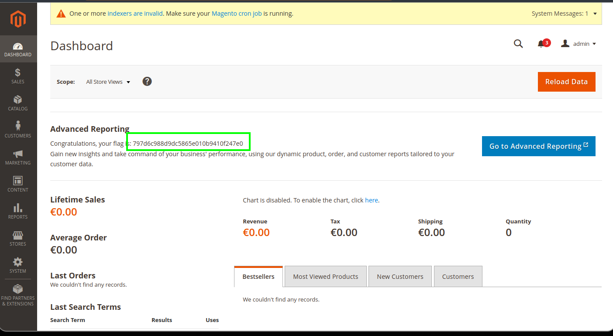Click the 'here' link to enable chart
Image resolution: width=613 pixels, height=336 pixels.
[372, 200]
